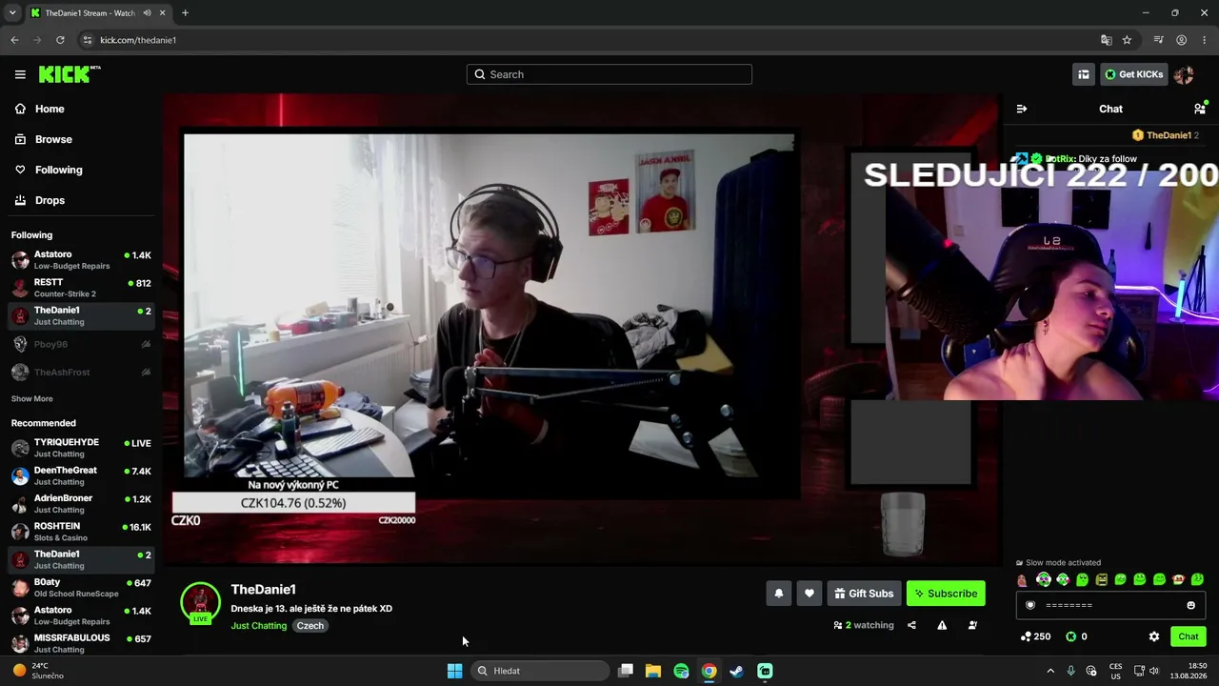This screenshot has height=686, width=1219.
Task: Subscribe to TheDanie1
Action: tap(946, 594)
